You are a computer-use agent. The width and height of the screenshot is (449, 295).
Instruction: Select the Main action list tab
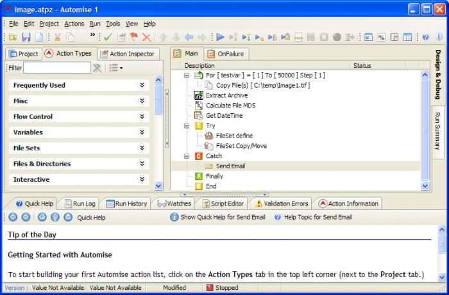187,54
